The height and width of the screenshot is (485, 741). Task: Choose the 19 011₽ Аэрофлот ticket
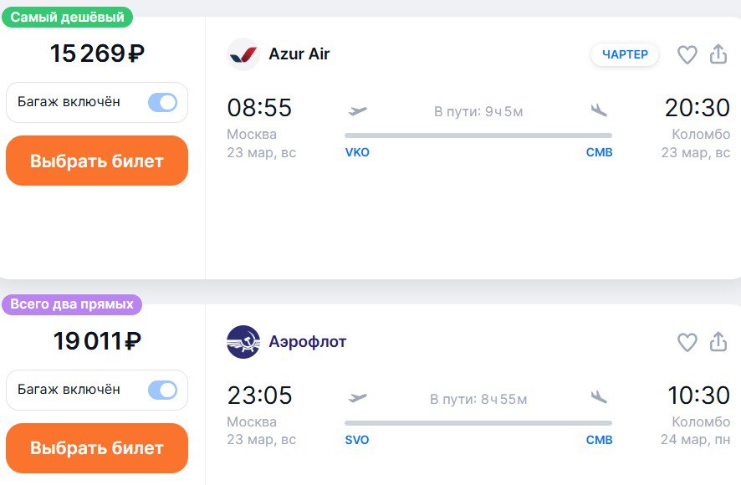click(x=97, y=448)
